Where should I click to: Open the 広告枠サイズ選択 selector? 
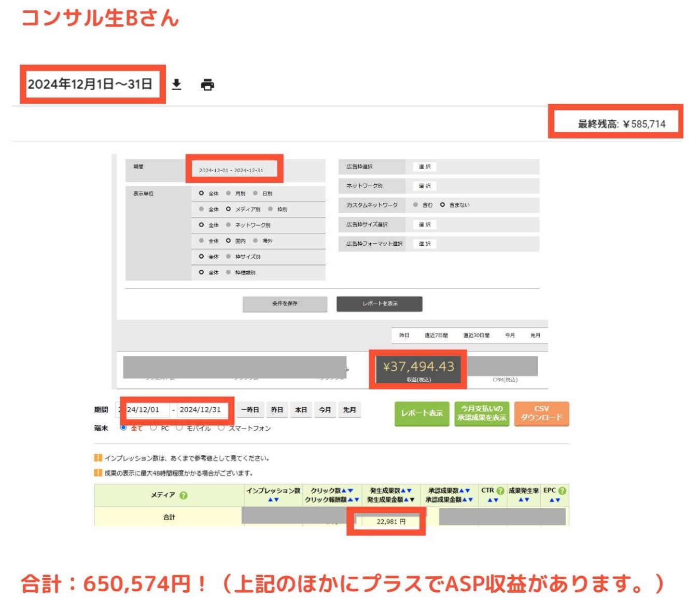click(424, 225)
